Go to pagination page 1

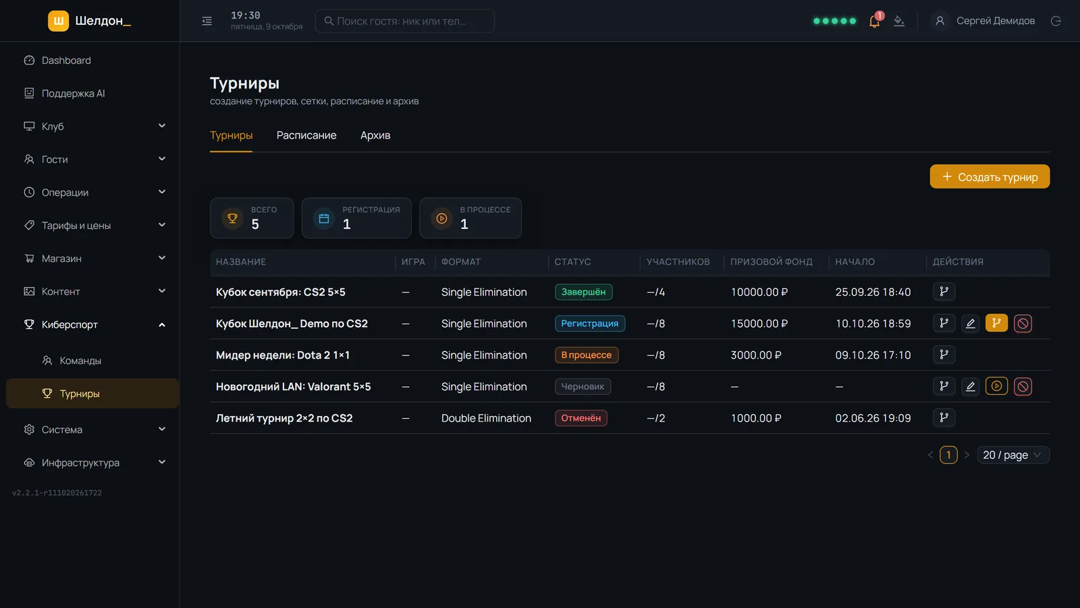(948, 455)
